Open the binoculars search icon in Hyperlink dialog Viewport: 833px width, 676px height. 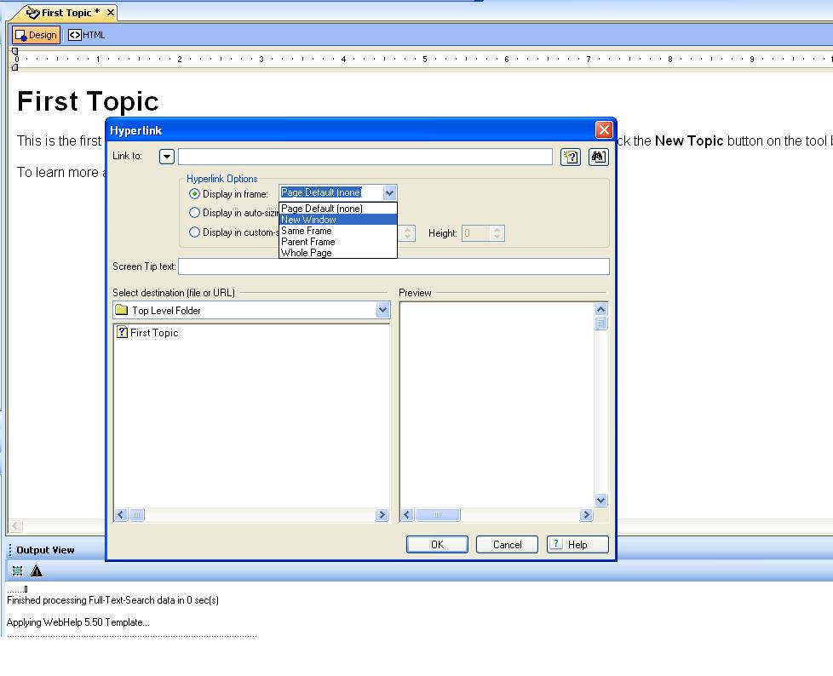pos(598,157)
